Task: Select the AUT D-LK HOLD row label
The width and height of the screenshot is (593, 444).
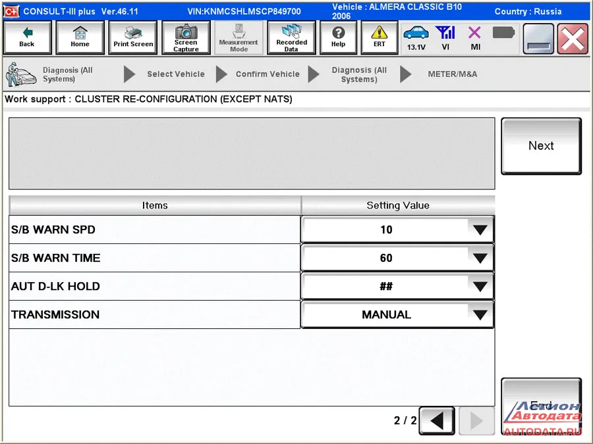Action: point(55,286)
